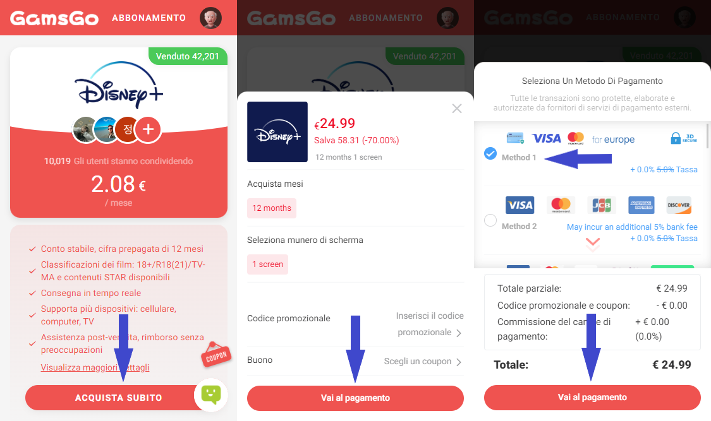Viewport: 711px width, 421px height.
Task: Click the red COUPON tag icon
Action: pos(216,355)
